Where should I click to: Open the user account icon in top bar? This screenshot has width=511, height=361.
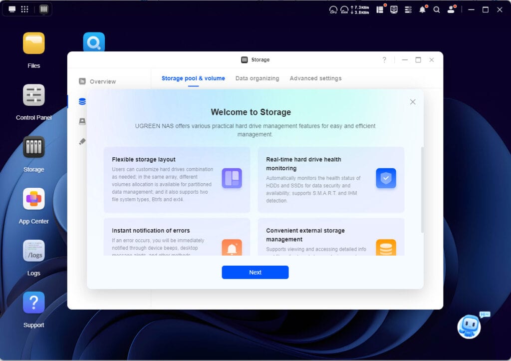click(x=451, y=9)
